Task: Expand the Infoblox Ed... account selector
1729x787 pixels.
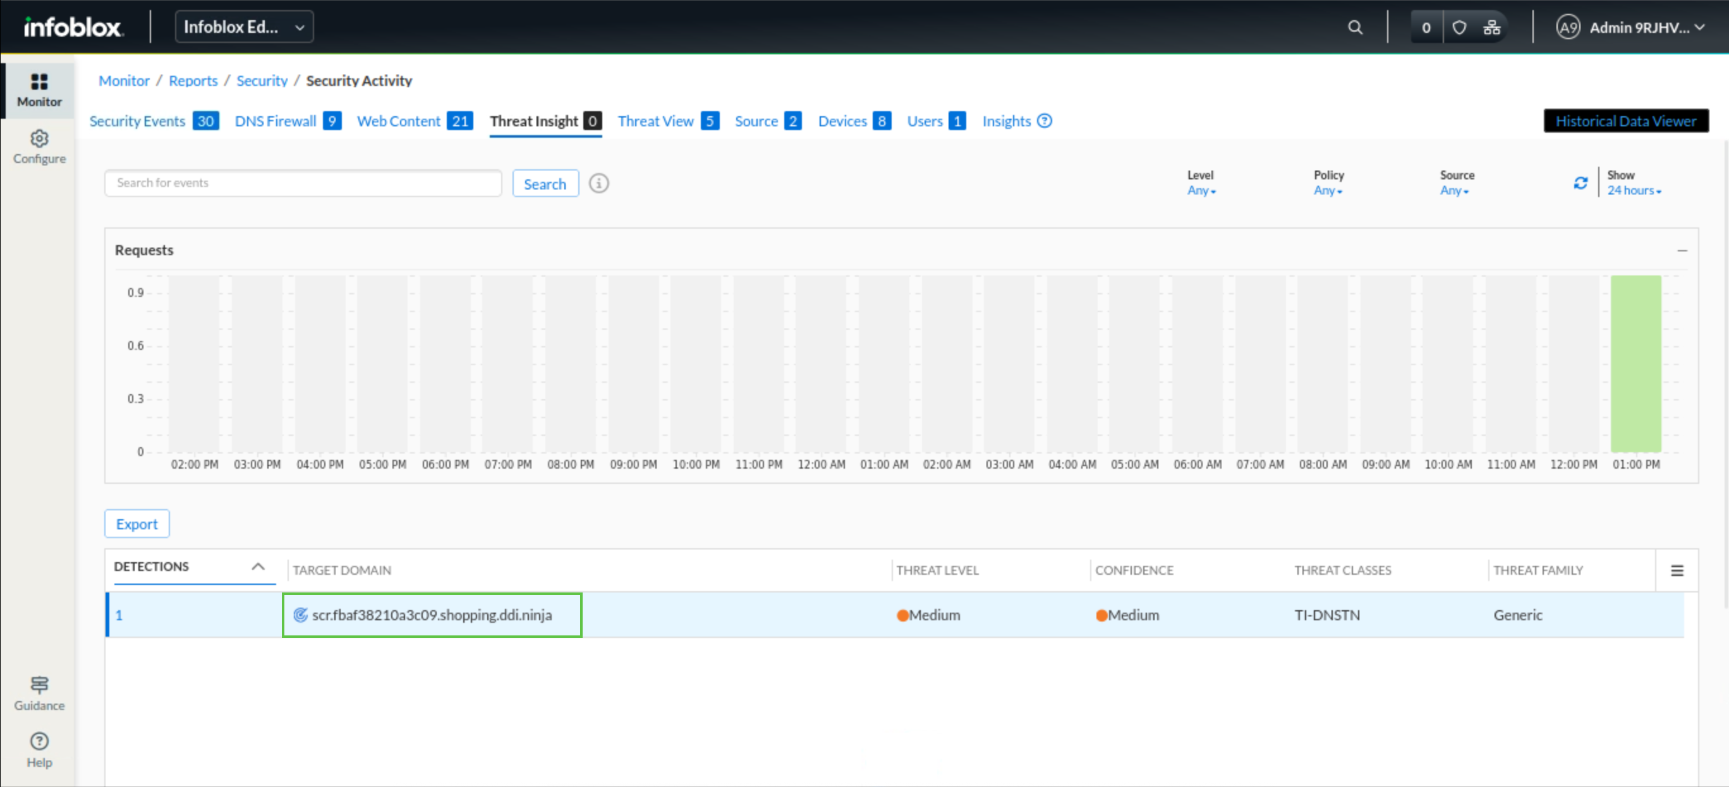Action: [244, 28]
